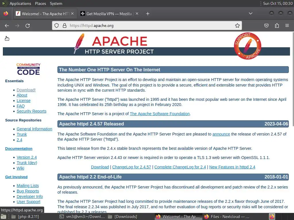Click the URL address bar field
Screen dimensions: 294x220
[x=147, y=25]
